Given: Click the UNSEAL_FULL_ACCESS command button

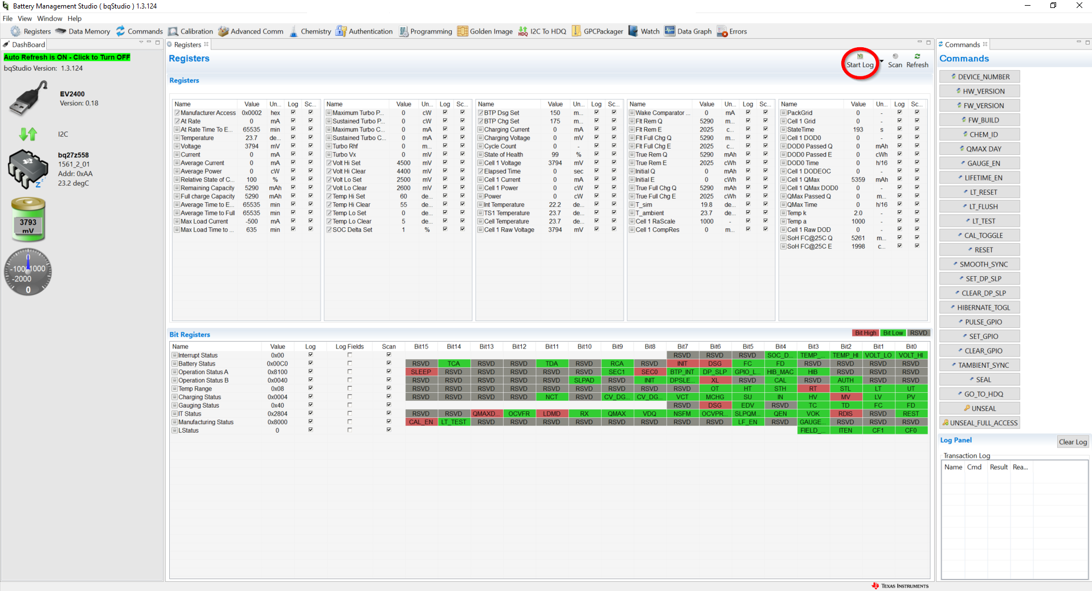Looking at the screenshot, I should [x=979, y=422].
